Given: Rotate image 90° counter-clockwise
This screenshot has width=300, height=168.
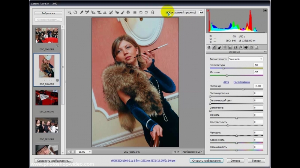Looking at the screenshot, I should click(x=141, y=12).
